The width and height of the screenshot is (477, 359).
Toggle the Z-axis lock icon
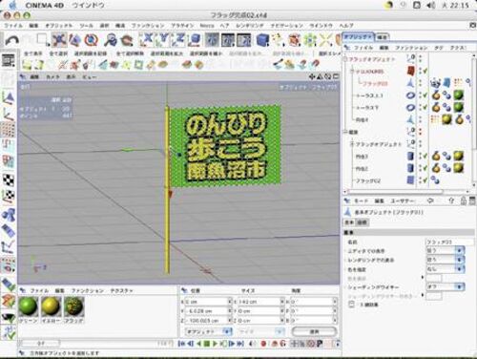click(x=177, y=40)
